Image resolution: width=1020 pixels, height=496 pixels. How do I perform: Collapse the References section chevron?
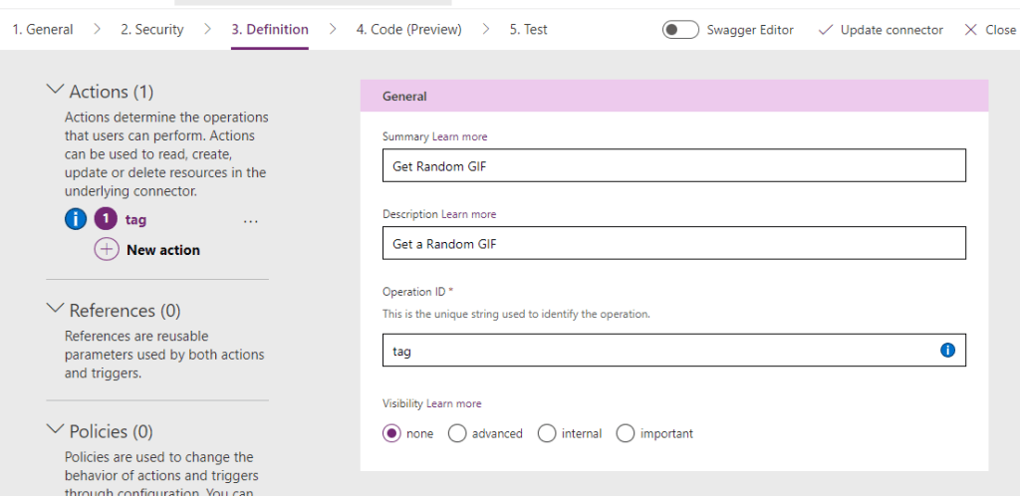[55, 310]
